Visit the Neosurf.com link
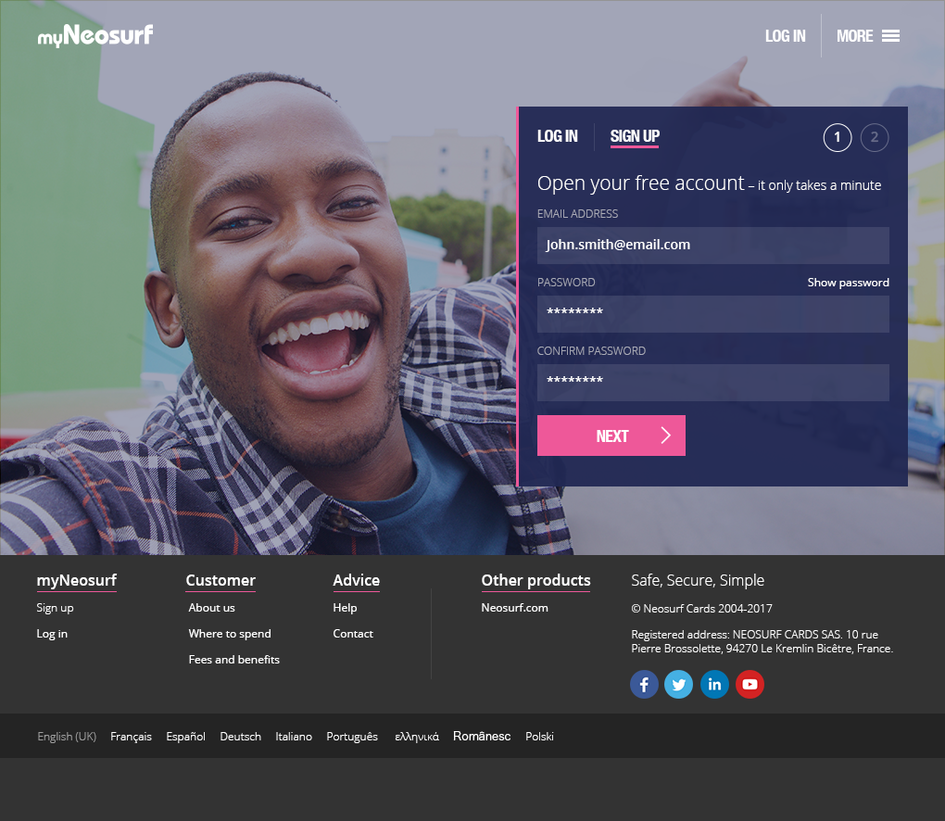Viewport: 945px width, 821px height. pyautogui.click(x=514, y=608)
